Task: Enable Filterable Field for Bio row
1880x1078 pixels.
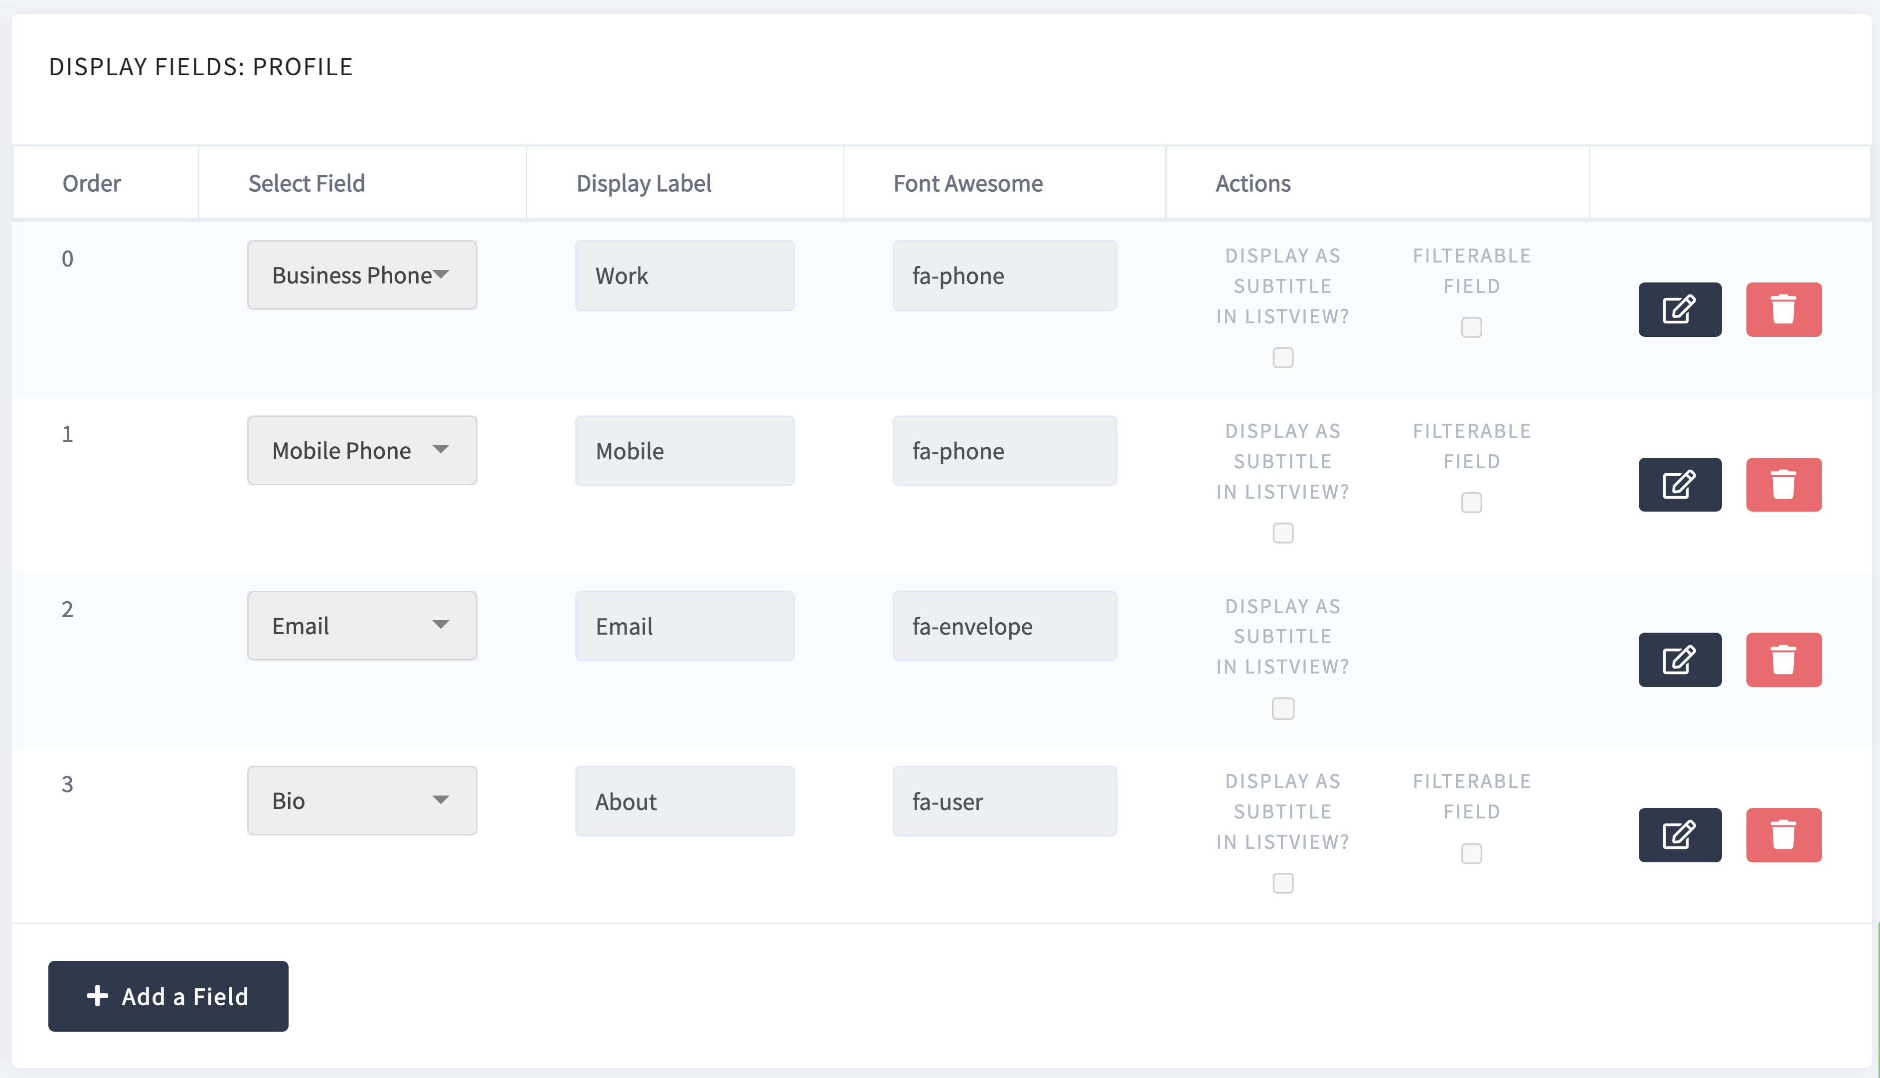Action: click(x=1471, y=854)
